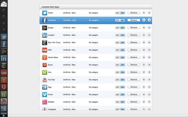Launch YouTube app from sidebar

click(x=4, y=101)
